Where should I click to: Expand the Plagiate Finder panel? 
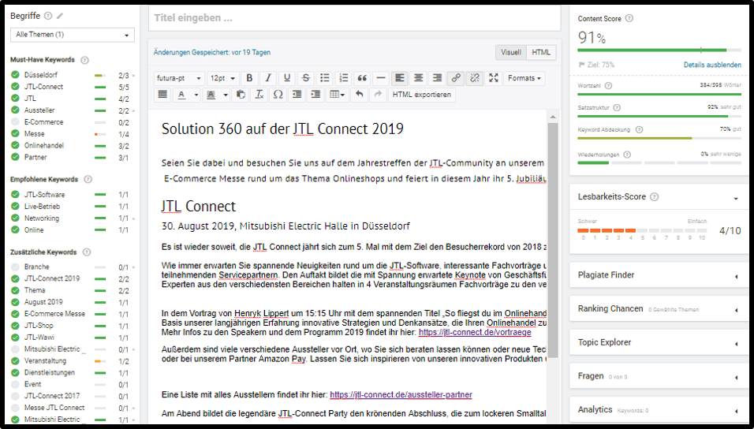[736, 277]
